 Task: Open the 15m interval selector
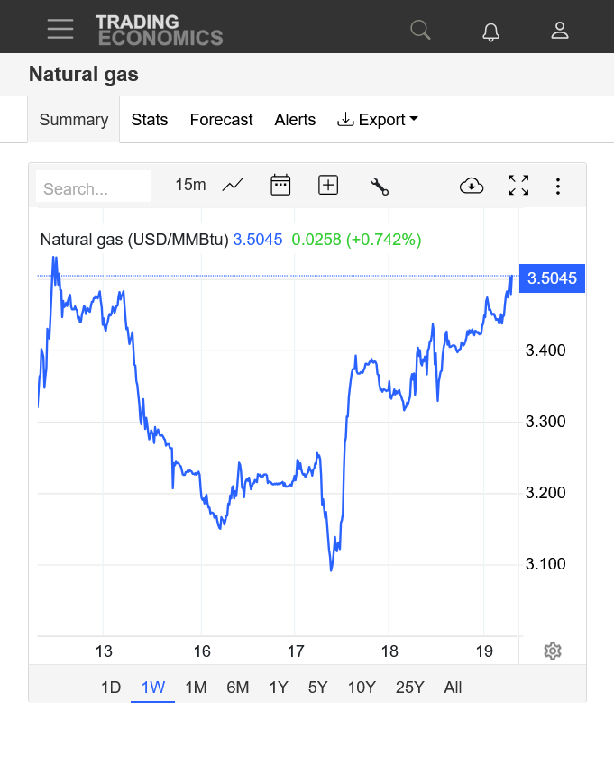[x=190, y=185]
